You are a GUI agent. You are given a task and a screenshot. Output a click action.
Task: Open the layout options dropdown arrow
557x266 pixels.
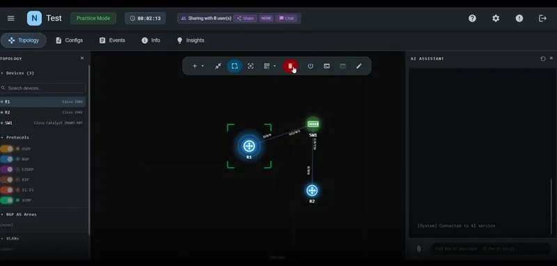[274, 66]
